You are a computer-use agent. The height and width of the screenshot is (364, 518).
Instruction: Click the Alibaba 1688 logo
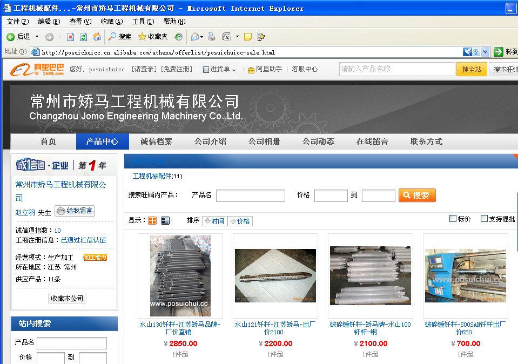tap(37, 69)
